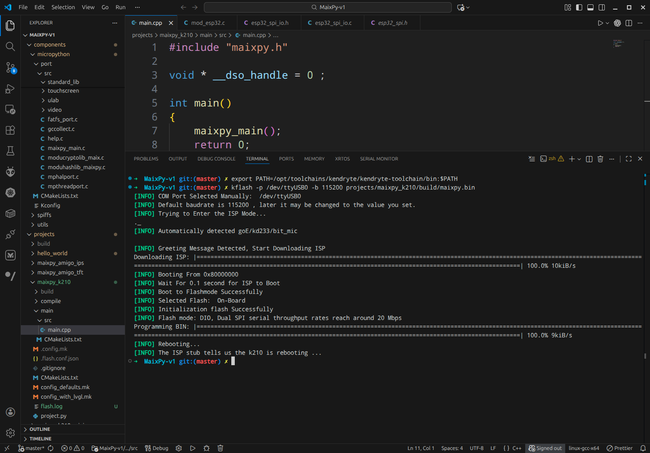Split the terminal panel
Image resolution: width=650 pixels, height=453 pixels.
point(589,159)
